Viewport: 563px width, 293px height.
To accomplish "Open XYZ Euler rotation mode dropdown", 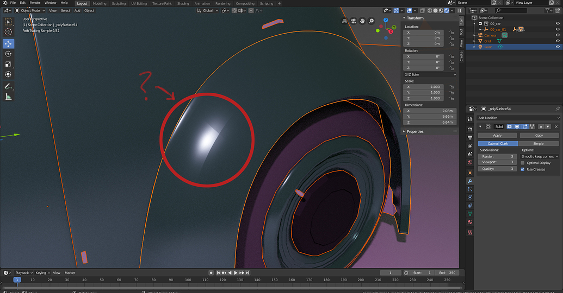I will 430,74.
